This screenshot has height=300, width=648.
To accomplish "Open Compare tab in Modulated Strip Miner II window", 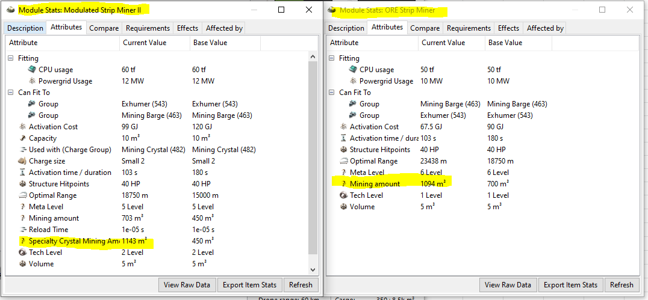I will tap(104, 28).
